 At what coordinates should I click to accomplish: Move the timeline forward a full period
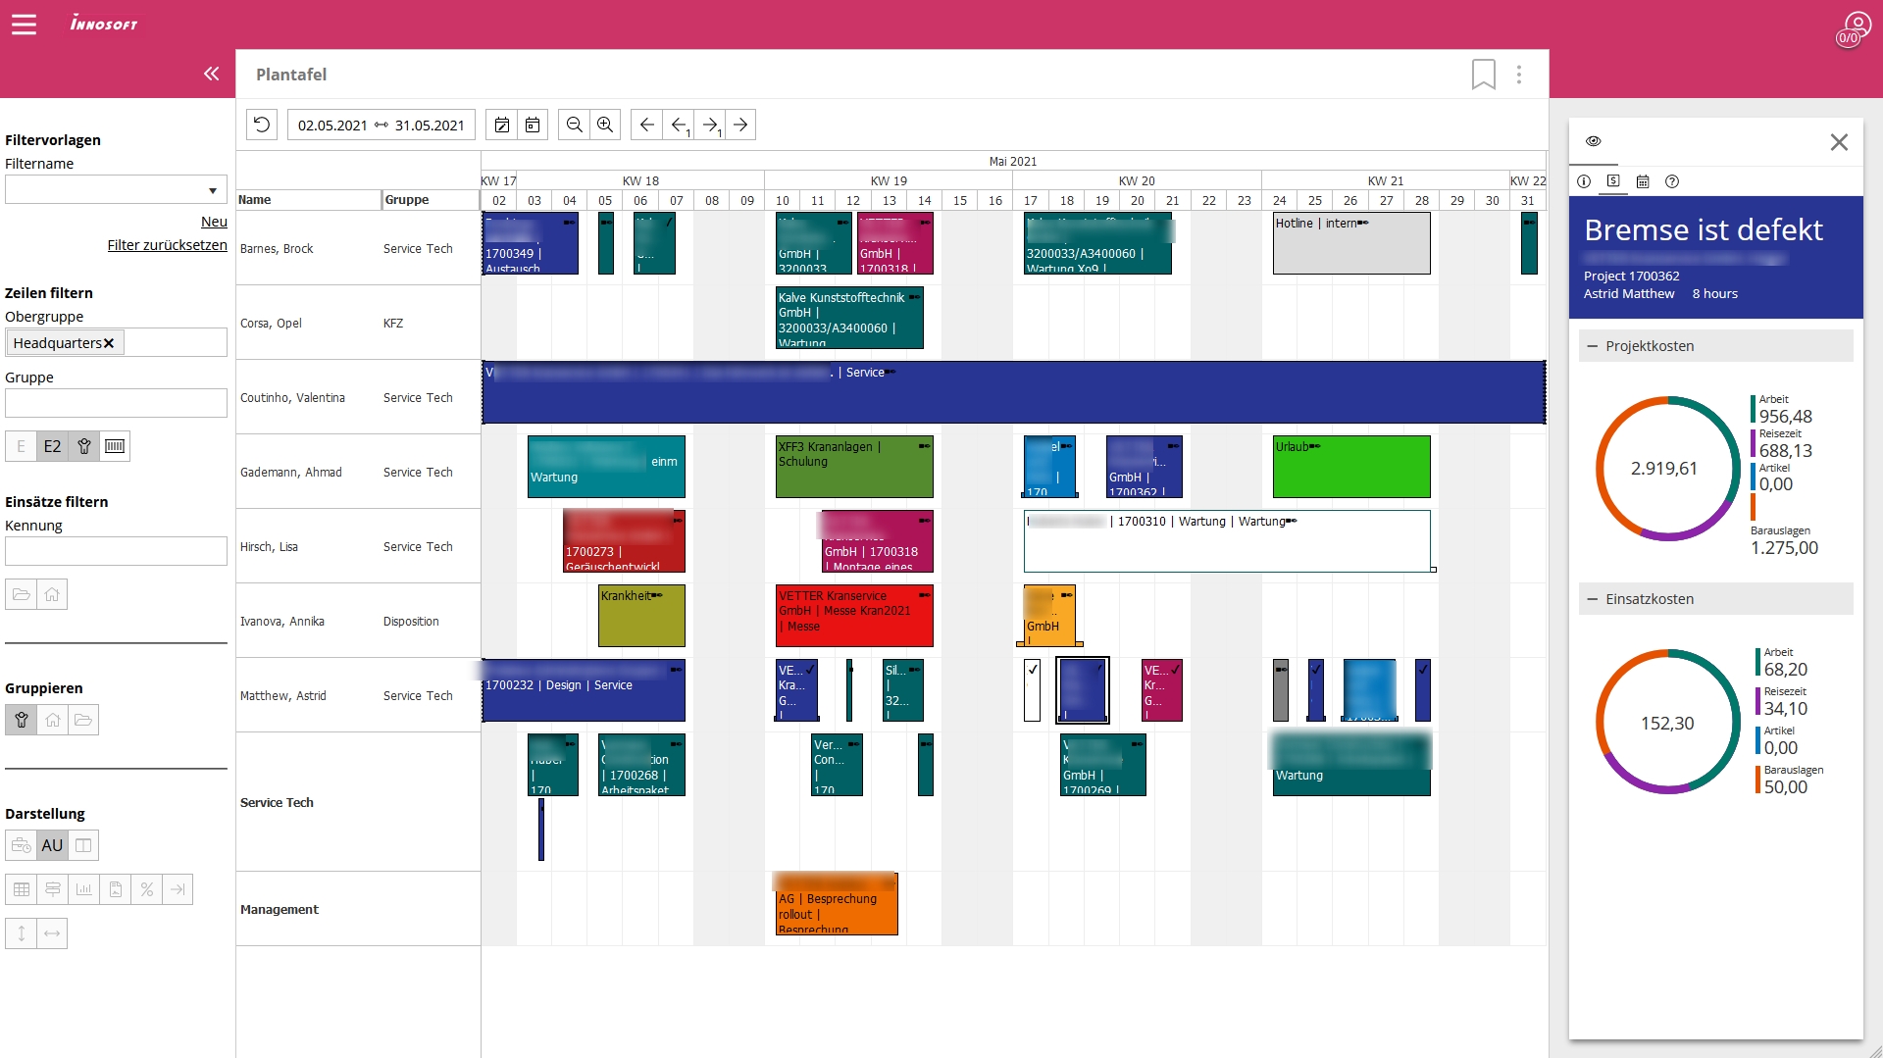pyautogui.click(x=740, y=125)
